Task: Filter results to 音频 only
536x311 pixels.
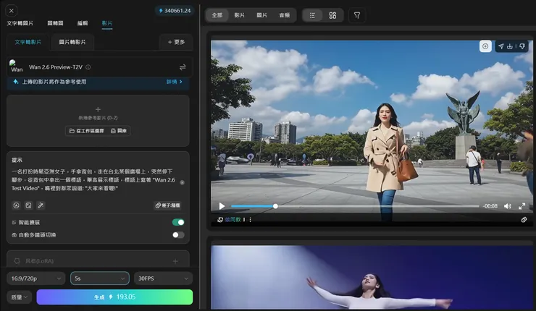Action: 285,15
